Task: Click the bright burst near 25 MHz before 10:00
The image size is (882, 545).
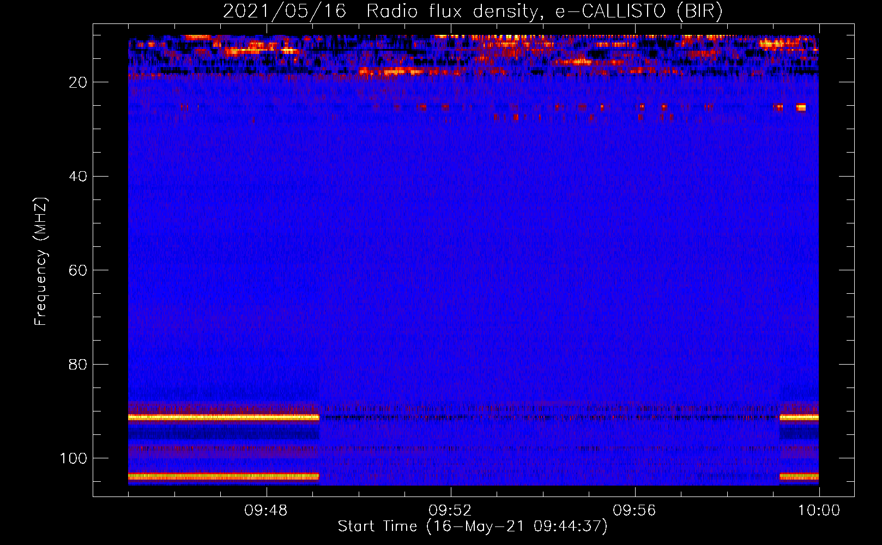Action: tap(800, 107)
